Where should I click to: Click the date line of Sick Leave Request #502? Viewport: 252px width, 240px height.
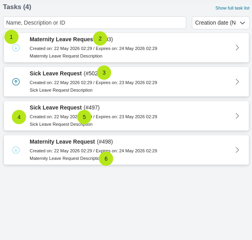93,83
